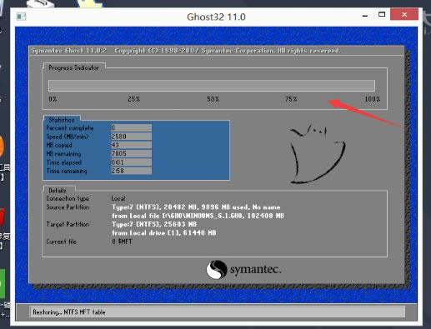
Task: Maximize the Ghost32 11.0 window
Action: [x=382, y=14]
